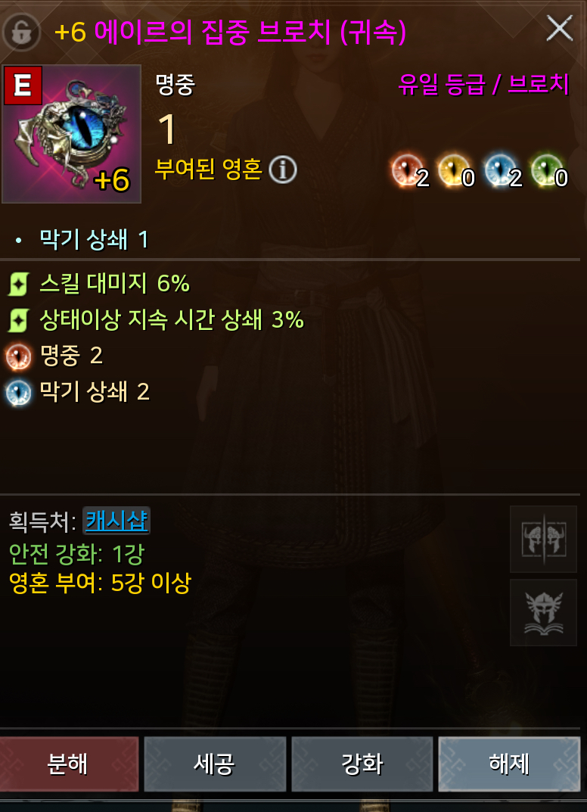Click the 막기 상쇄 1 base stat line
This screenshot has height=812, width=587.
[x=82, y=240]
